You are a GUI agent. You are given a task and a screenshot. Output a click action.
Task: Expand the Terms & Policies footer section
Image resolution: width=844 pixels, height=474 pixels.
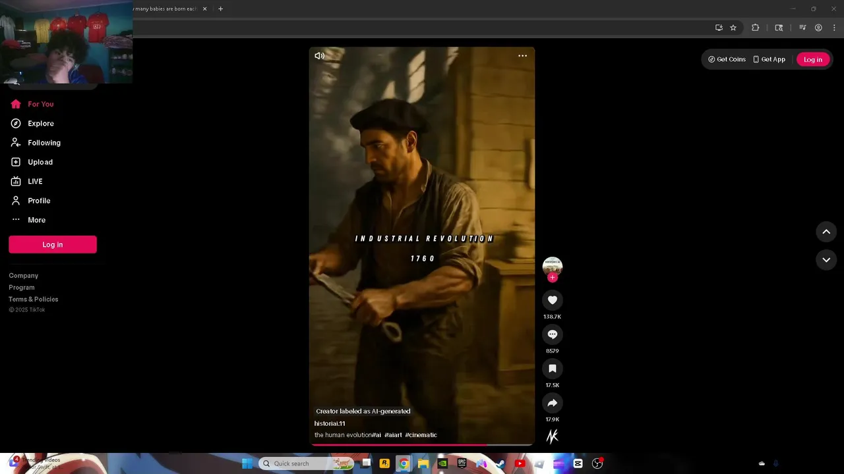[34, 300]
